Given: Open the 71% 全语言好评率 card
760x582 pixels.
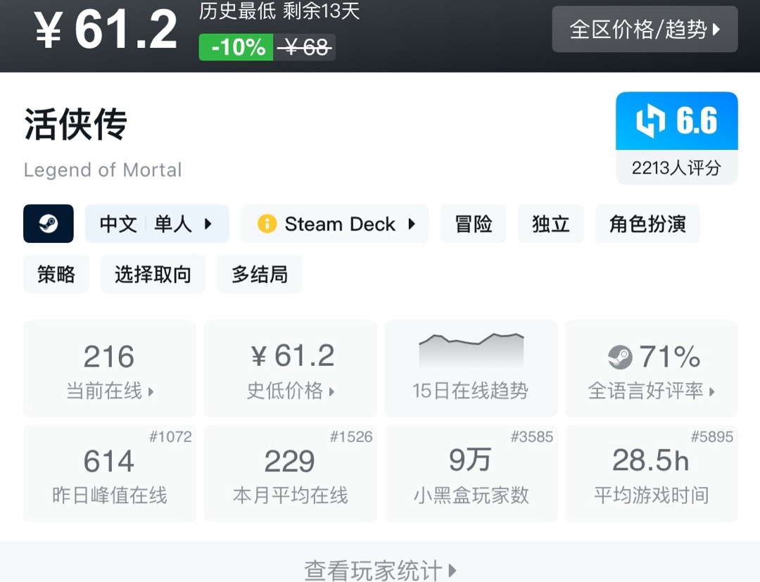Looking at the screenshot, I should click(652, 369).
